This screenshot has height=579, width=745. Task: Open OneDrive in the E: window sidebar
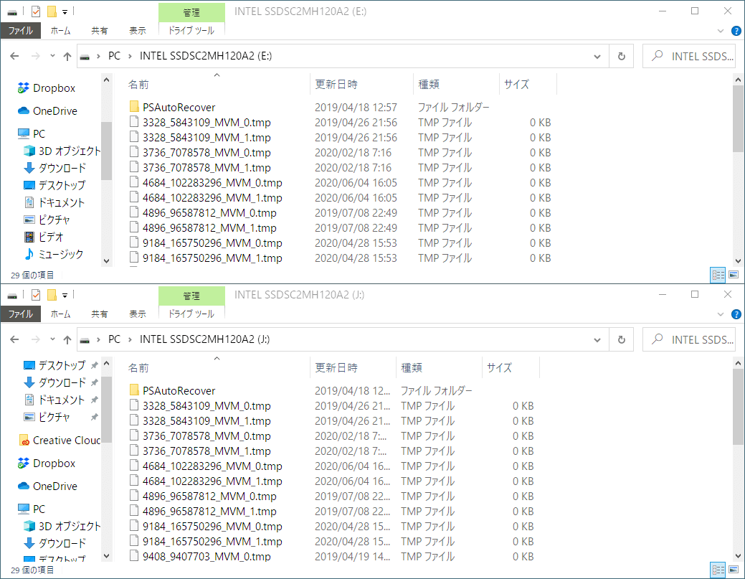(x=47, y=110)
